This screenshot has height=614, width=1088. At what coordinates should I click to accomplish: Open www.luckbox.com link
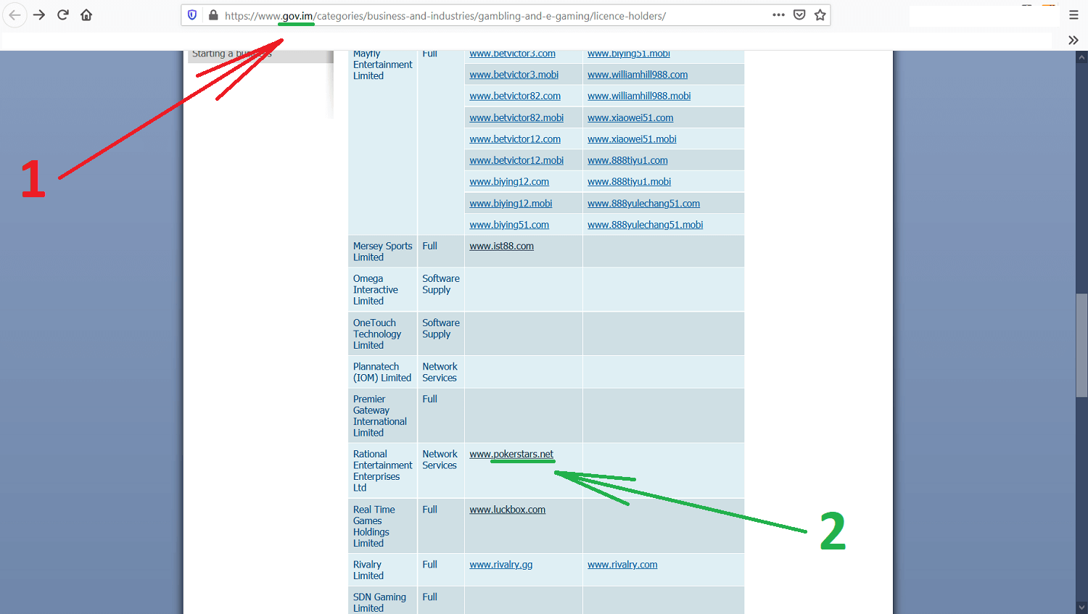(507, 510)
